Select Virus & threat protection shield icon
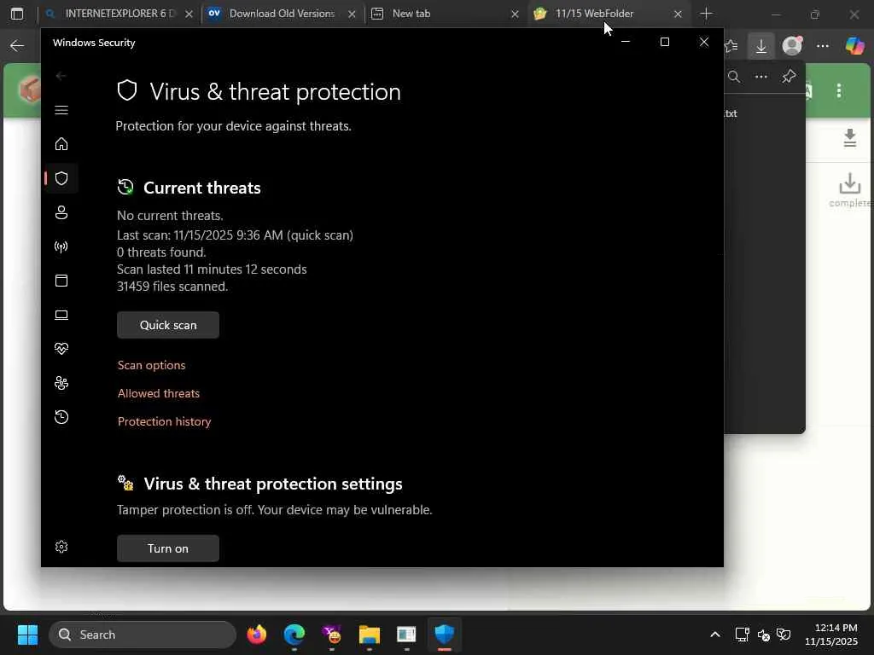The width and height of the screenshot is (874, 655). (x=61, y=178)
